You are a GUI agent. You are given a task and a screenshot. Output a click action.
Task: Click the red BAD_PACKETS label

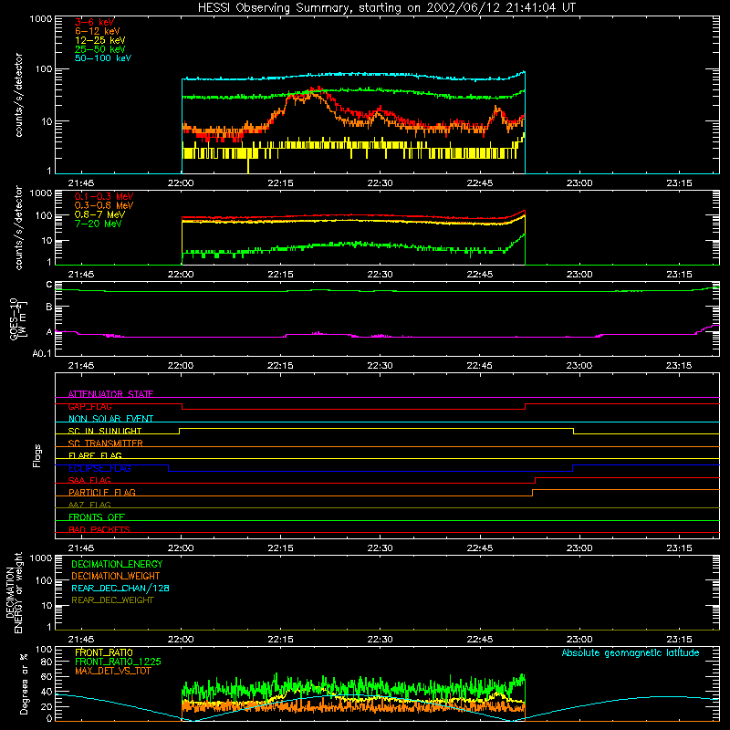pyautogui.click(x=99, y=529)
